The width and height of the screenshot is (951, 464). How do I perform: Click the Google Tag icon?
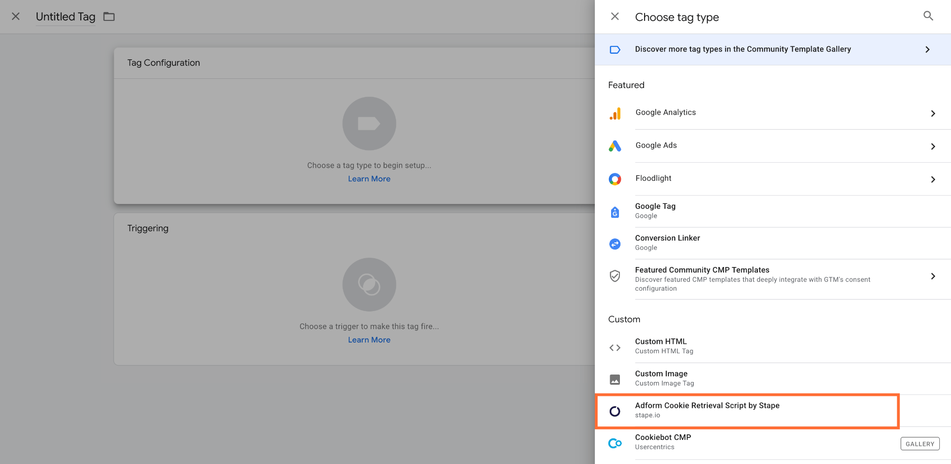coord(615,212)
